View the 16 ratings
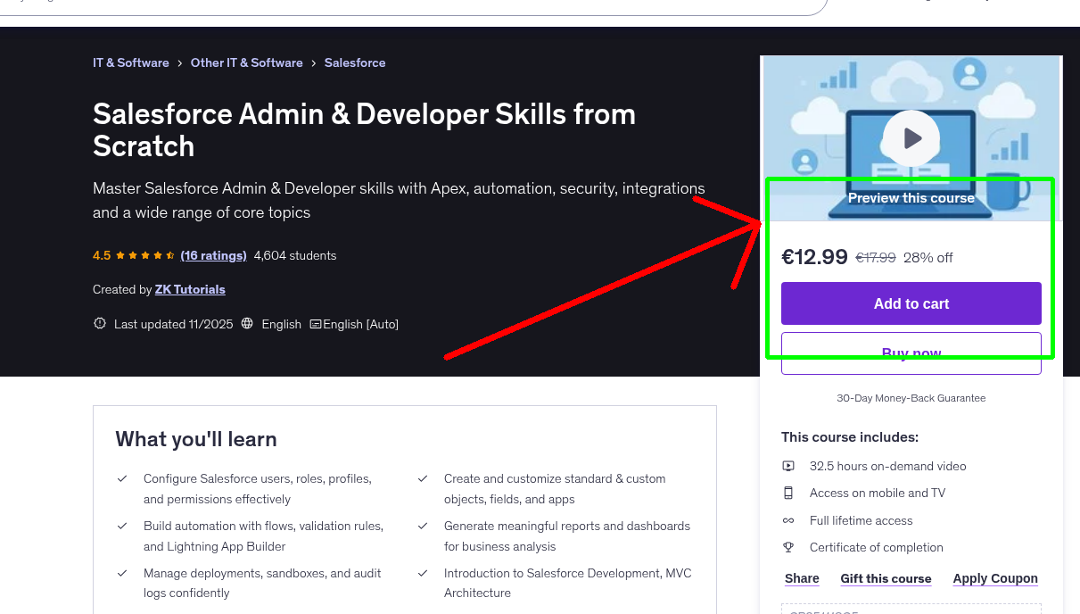The height and width of the screenshot is (614, 1080). coord(213,255)
